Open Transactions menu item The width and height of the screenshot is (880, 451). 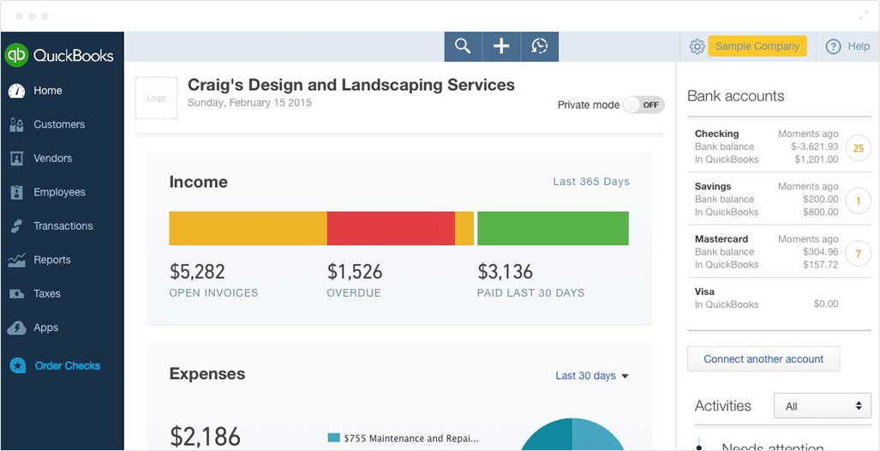point(63,225)
